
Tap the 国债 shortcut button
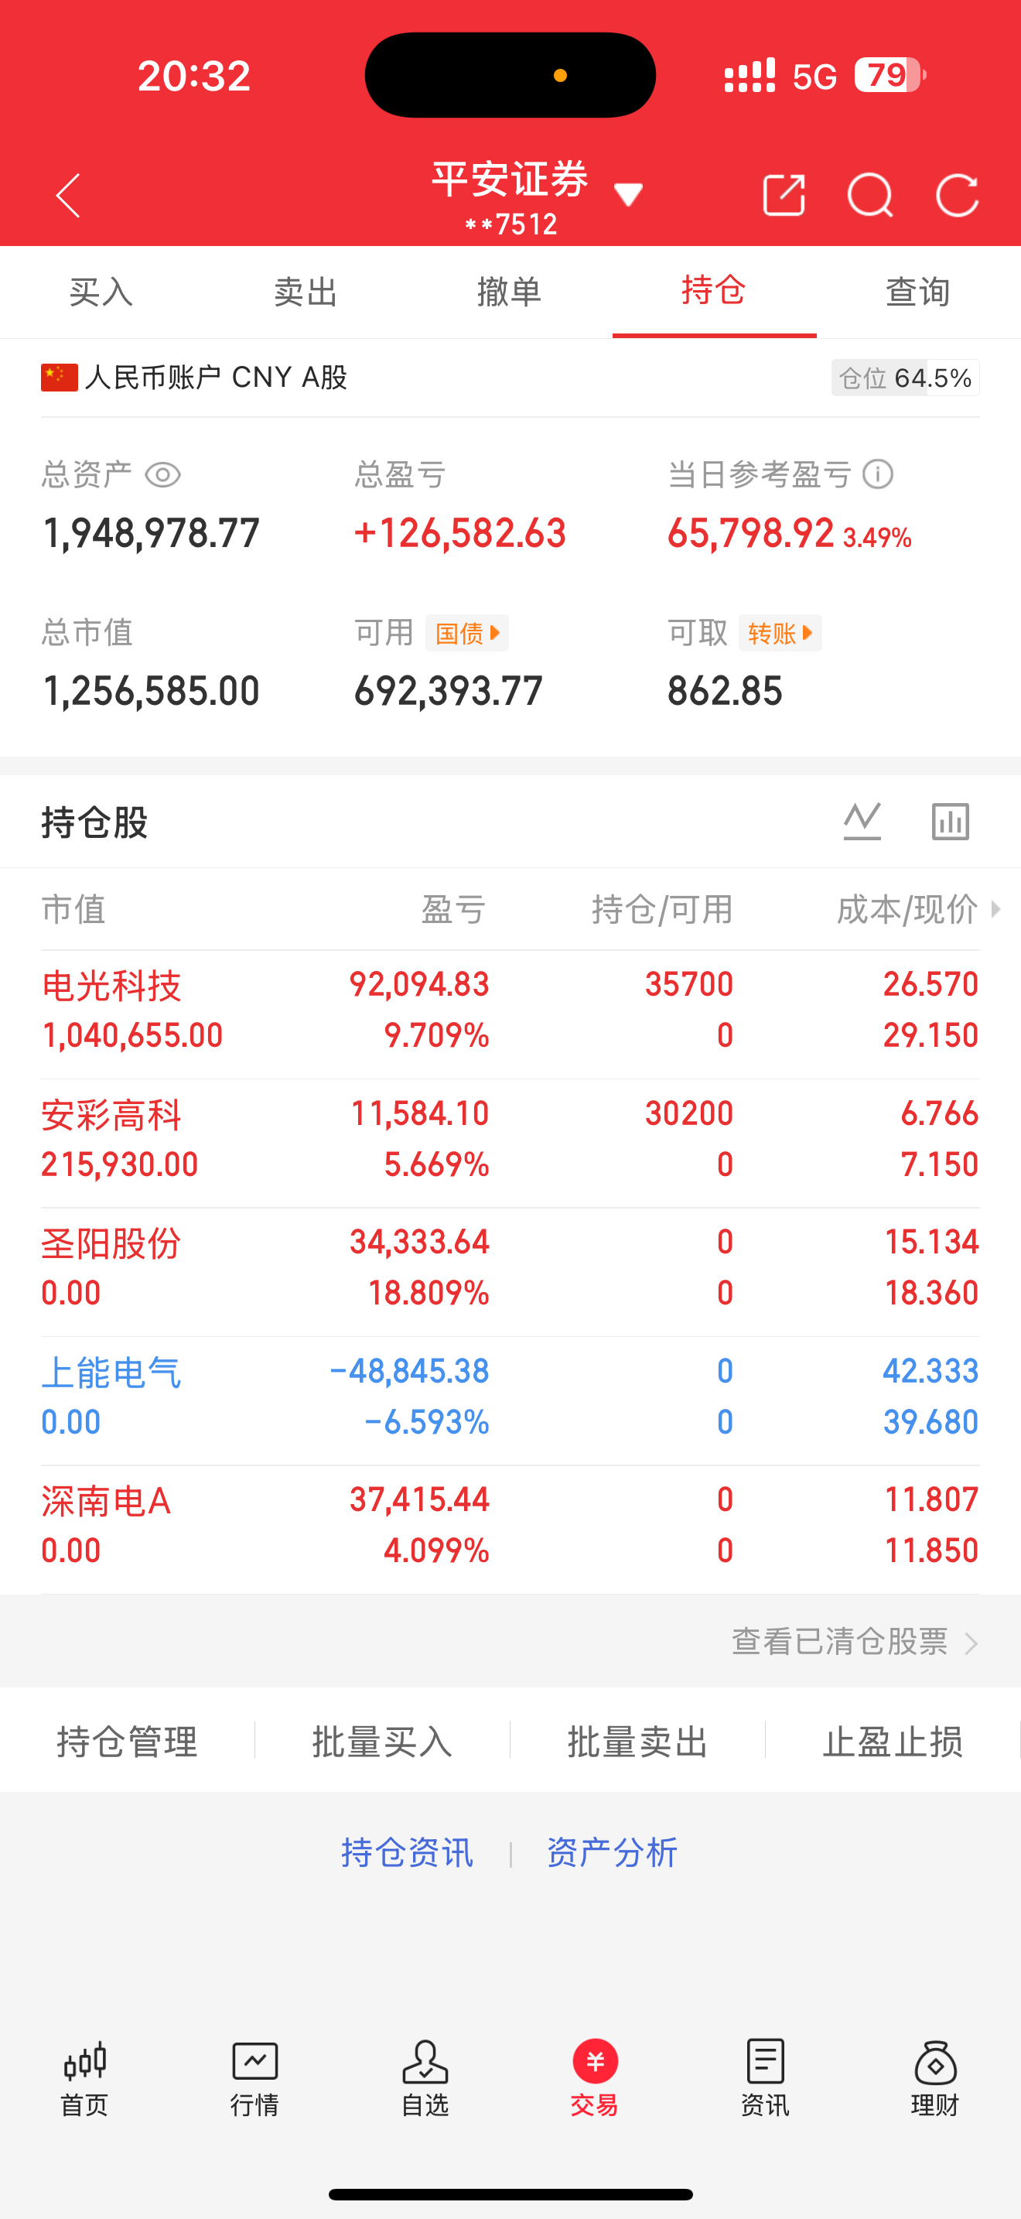[x=467, y=633]
